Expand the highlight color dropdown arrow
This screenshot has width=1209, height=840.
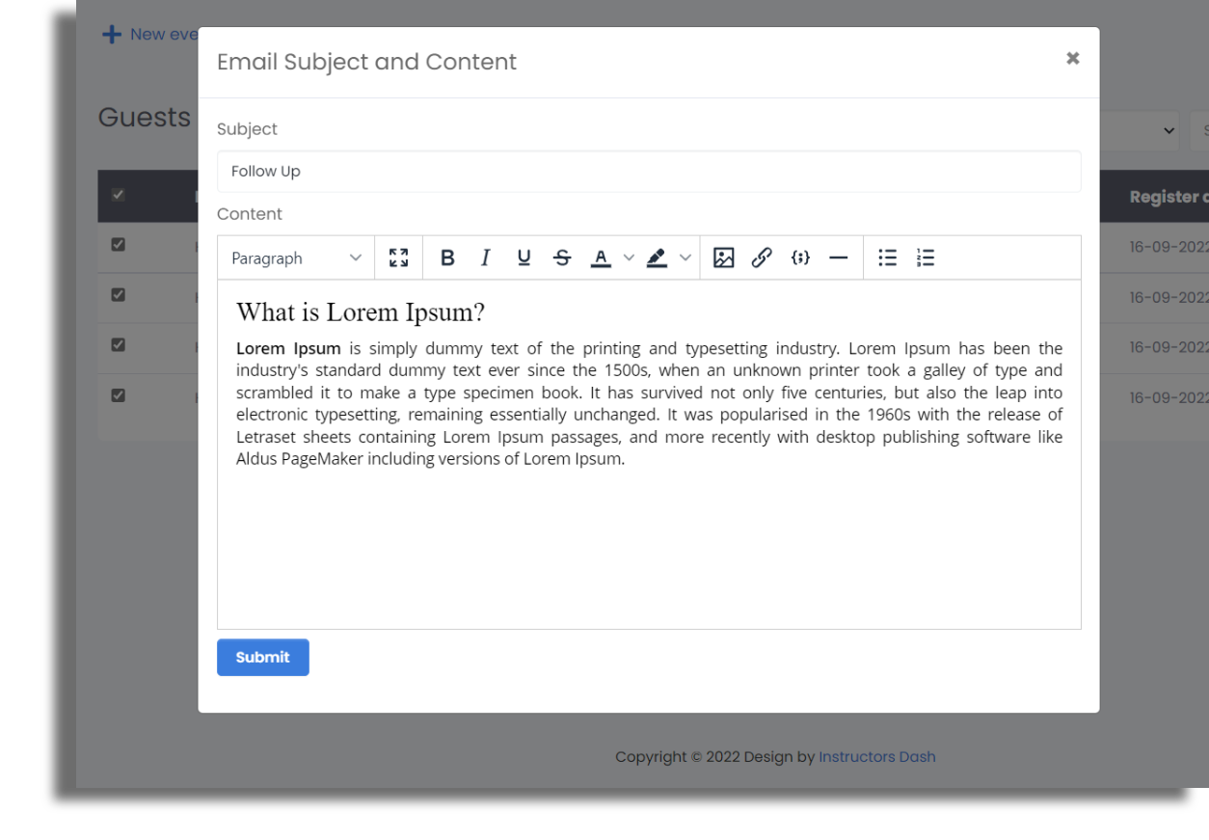685,257
